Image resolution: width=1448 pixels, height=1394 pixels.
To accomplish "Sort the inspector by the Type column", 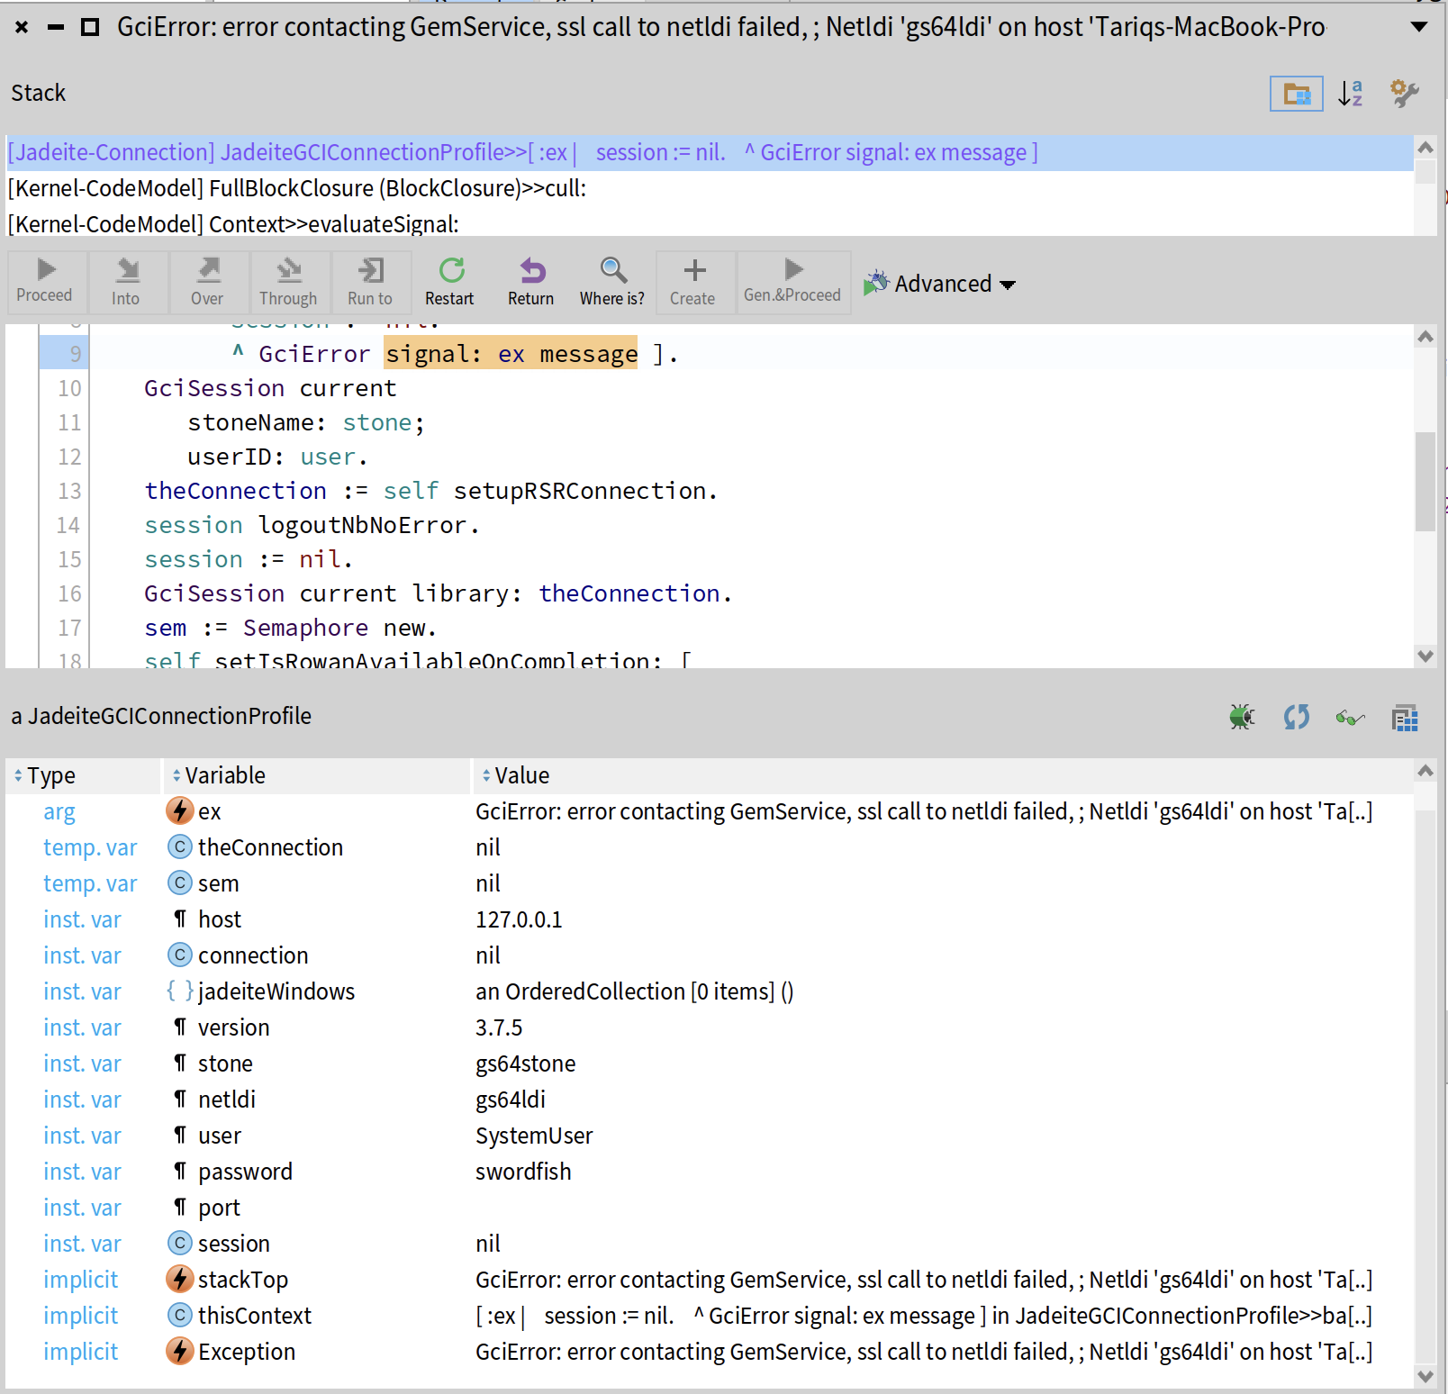I will 50,775.
